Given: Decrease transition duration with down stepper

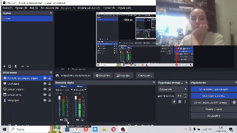Looking at the screenshot, I should tap(186, 97).
